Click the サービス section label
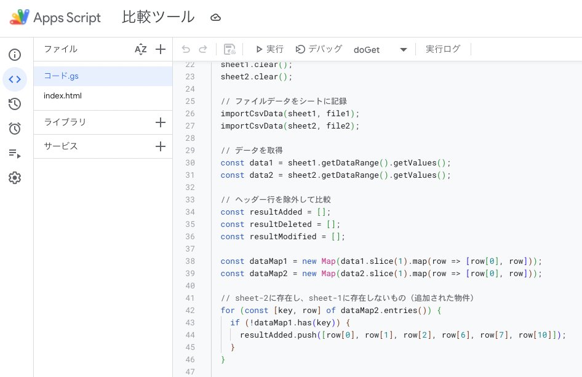Image resolution: width=582 pixels, height=377 pixels. [x=61, y=146]
